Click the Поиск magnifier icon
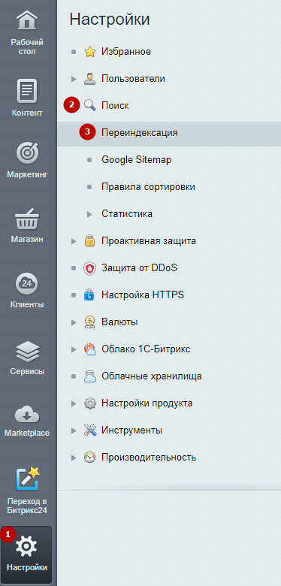The height and width of the screenshot is (586, 281). pyautogui.click(x=89, y=106)
